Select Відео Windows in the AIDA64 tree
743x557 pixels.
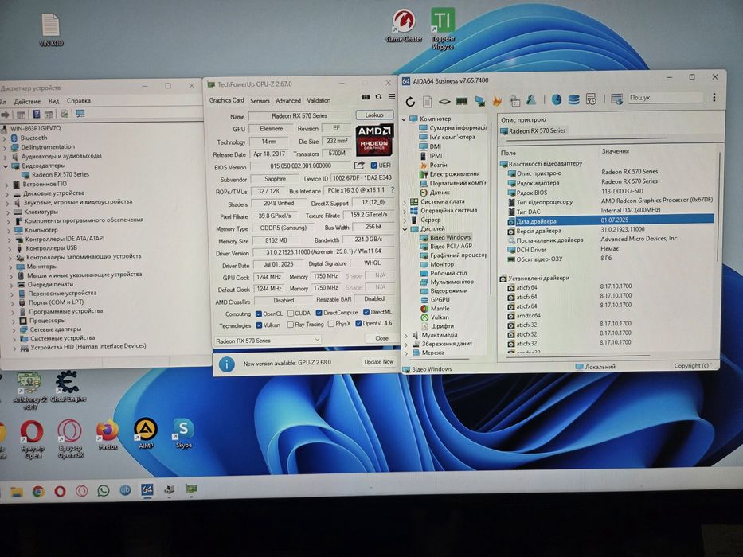[450, 237]
